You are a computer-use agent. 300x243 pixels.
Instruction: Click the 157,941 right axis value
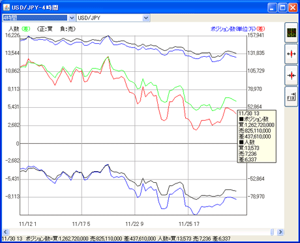coord(256,35)
